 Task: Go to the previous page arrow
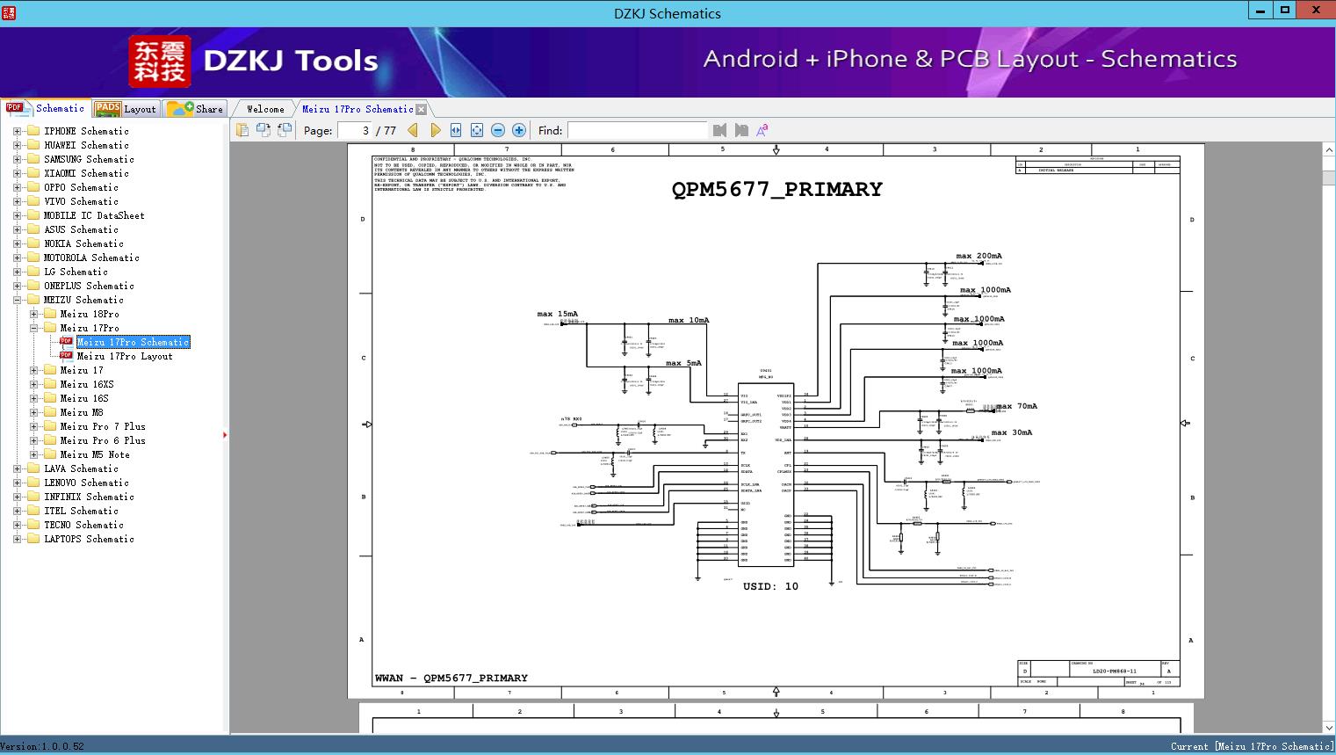413,130
